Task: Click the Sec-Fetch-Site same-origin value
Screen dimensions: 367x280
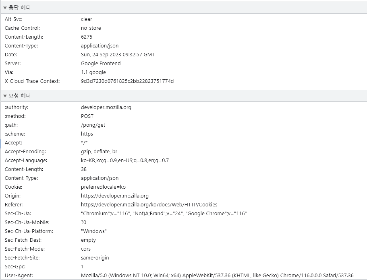Action: pyautogui.click(x=95, y=258)
